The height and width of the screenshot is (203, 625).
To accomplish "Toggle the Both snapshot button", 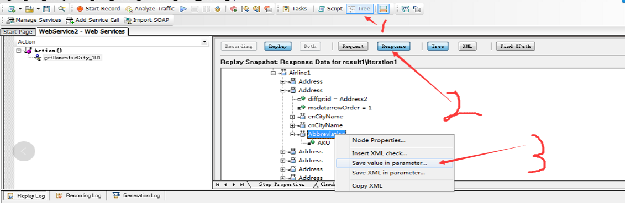I will (x=310, y=46).
